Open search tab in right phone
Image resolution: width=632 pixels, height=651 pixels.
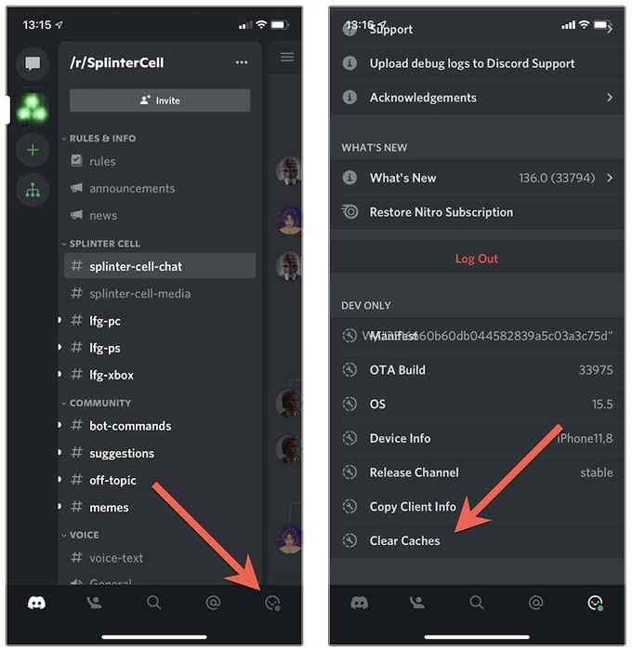coord(477,602)
